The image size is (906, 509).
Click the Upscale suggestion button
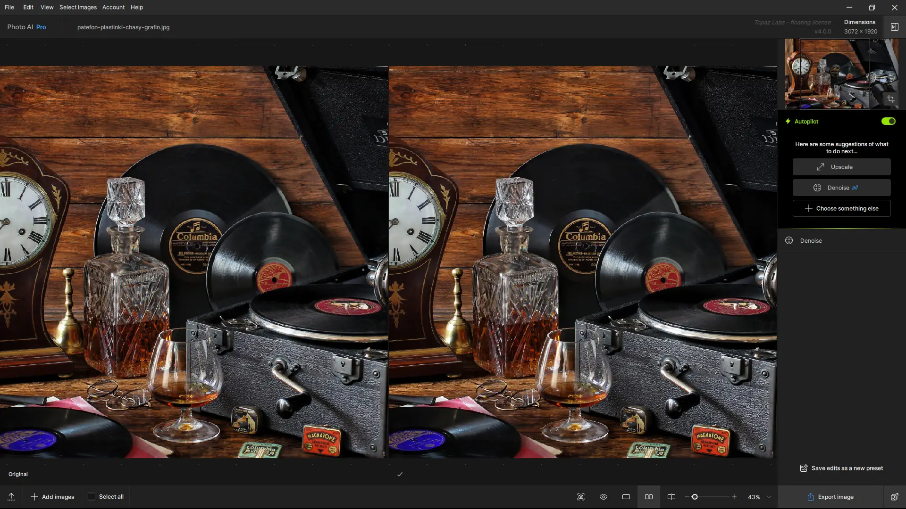841,167
